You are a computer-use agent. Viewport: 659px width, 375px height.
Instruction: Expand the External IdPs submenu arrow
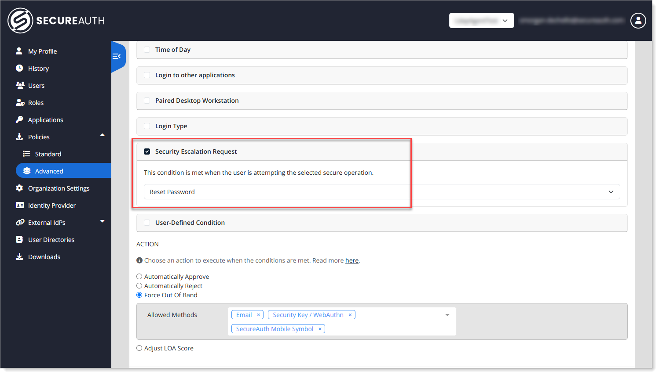click(103, 221)
